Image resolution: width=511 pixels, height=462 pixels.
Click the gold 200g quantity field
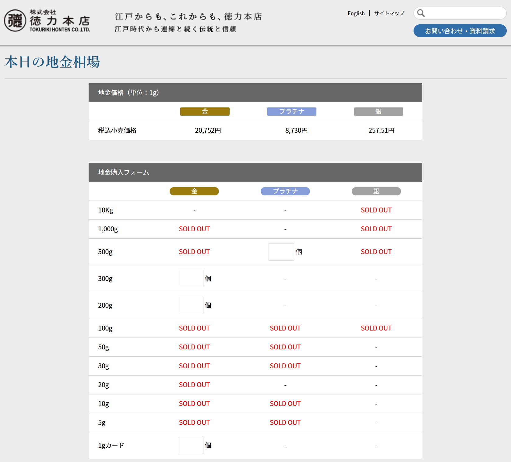click(x=190, y=305)
